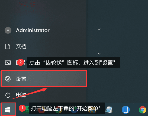
Task: Select the 设置 menu label
Action: pyautogui.click(x=21, y=79)
